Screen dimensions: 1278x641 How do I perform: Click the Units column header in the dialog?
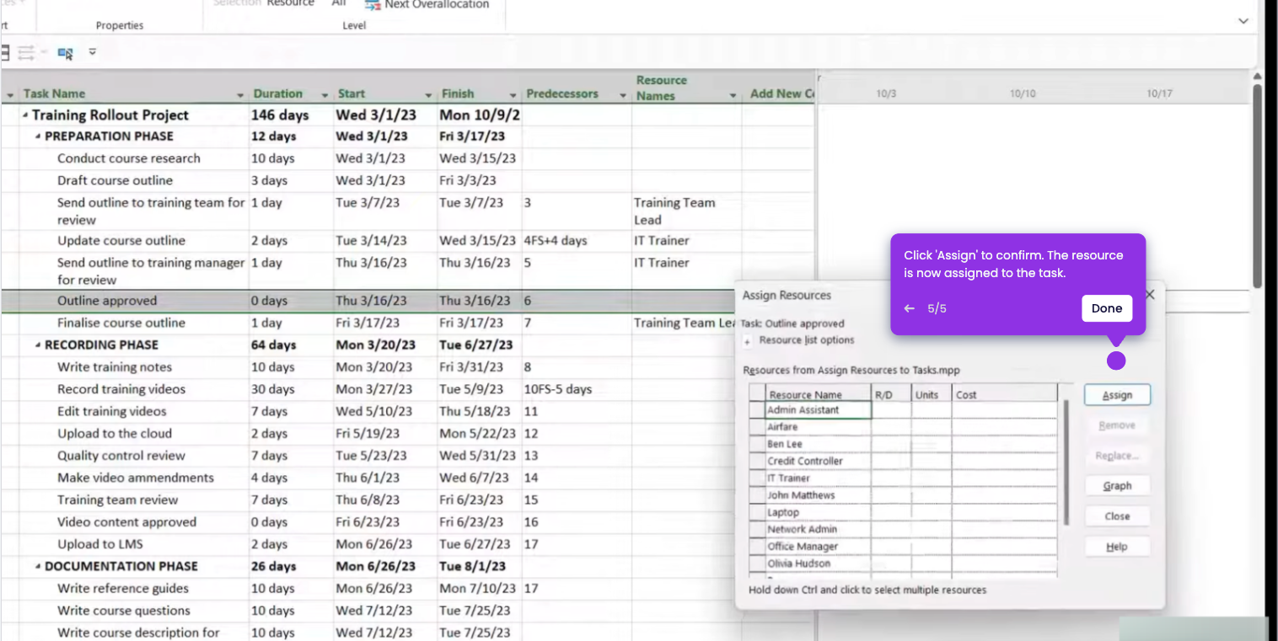pos(932,394)
